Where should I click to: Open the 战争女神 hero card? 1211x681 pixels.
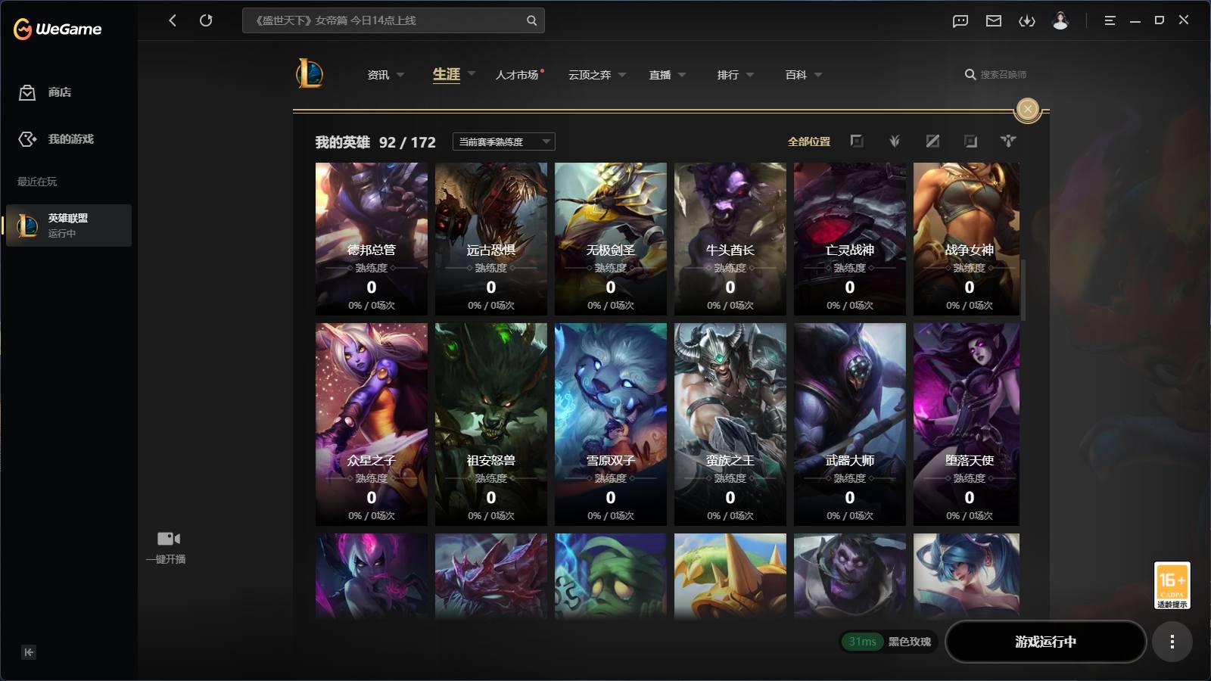967,239
